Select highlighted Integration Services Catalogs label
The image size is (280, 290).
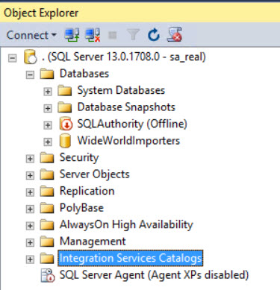[131, 259]
